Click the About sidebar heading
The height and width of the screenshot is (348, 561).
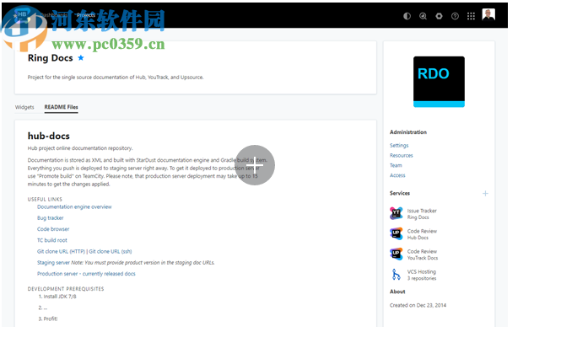click(x=397, y=292)
